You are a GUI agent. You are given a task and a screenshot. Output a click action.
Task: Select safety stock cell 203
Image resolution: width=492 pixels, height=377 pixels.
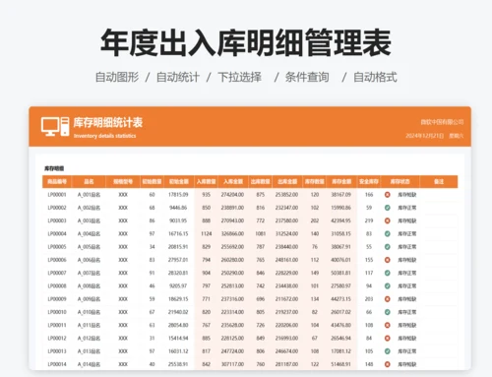click(x=369, y=299)
